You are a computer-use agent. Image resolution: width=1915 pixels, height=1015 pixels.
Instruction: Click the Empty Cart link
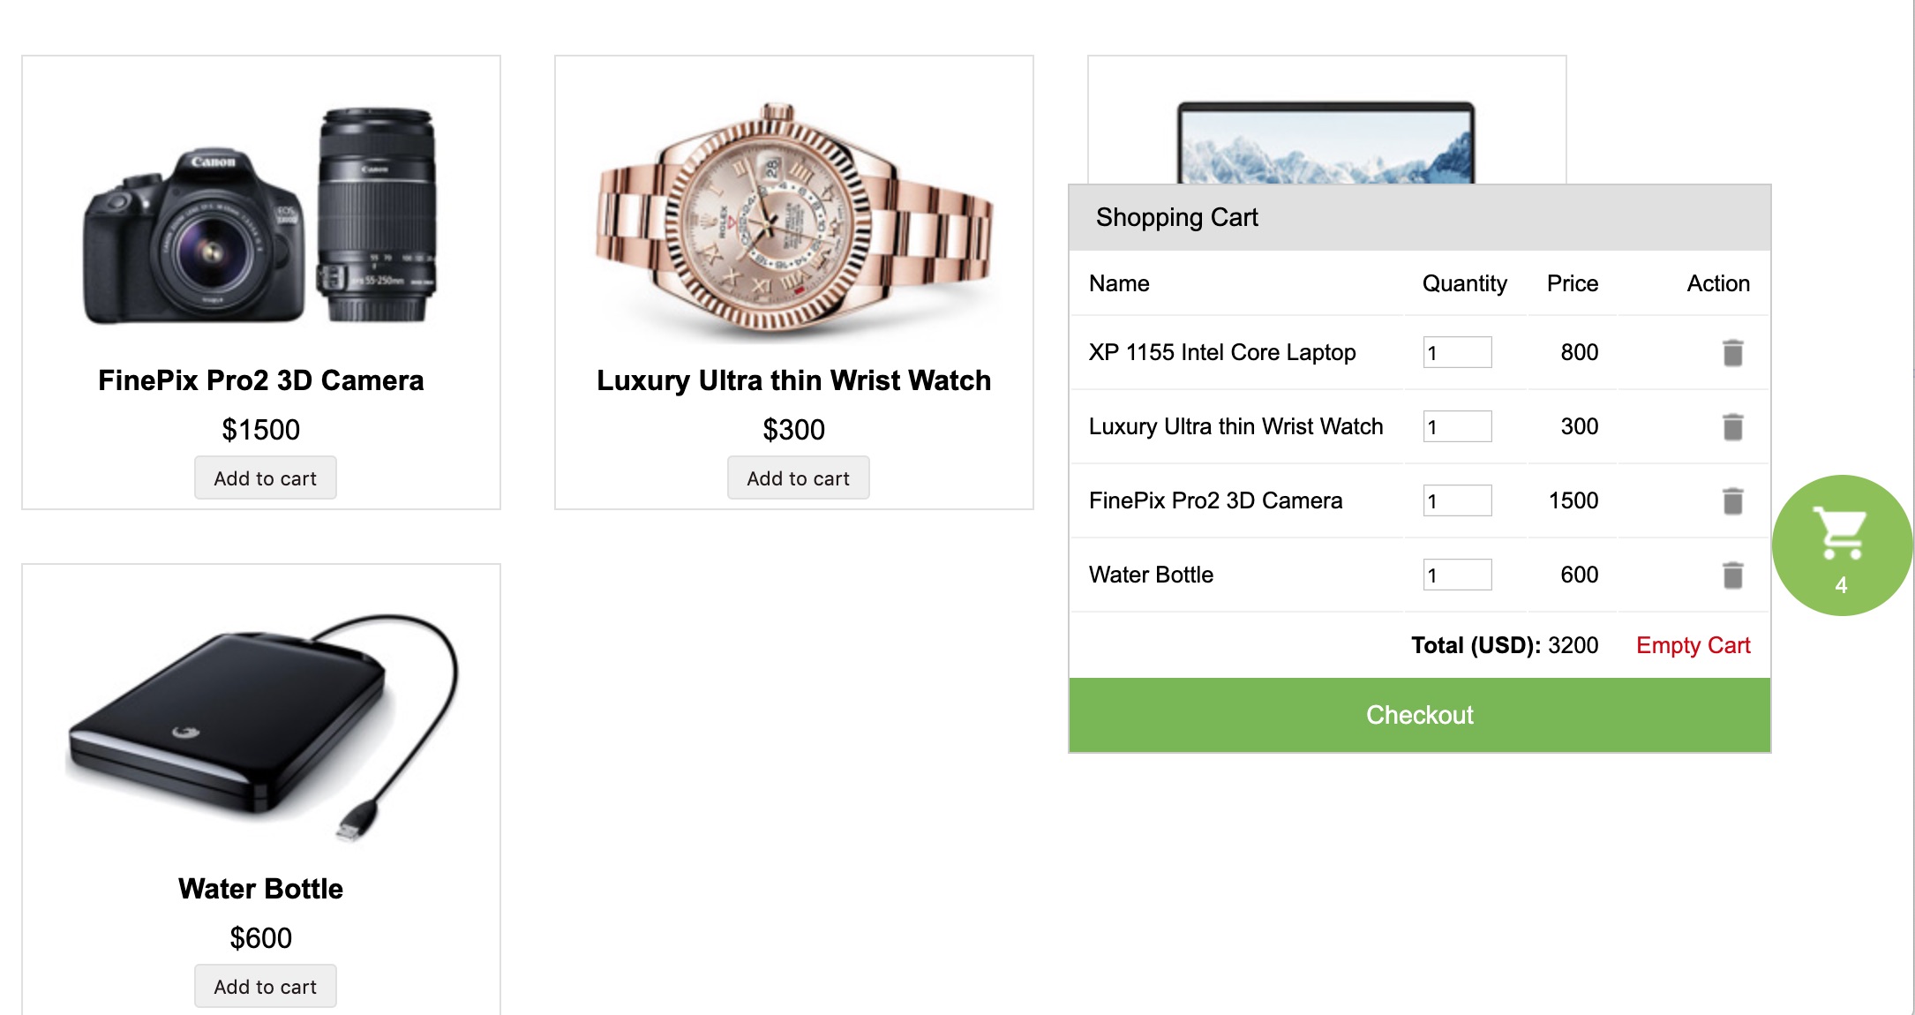tap(1693, 645)
